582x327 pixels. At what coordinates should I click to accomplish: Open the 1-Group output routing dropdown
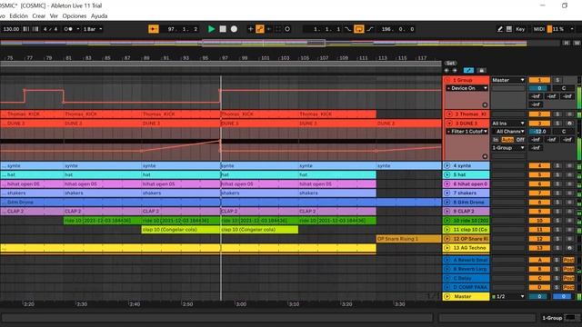click(508, 147)
